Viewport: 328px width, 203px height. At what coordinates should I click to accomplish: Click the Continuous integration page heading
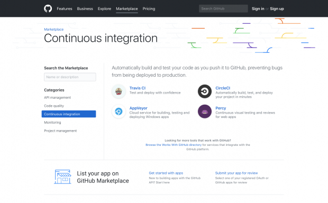101,38
